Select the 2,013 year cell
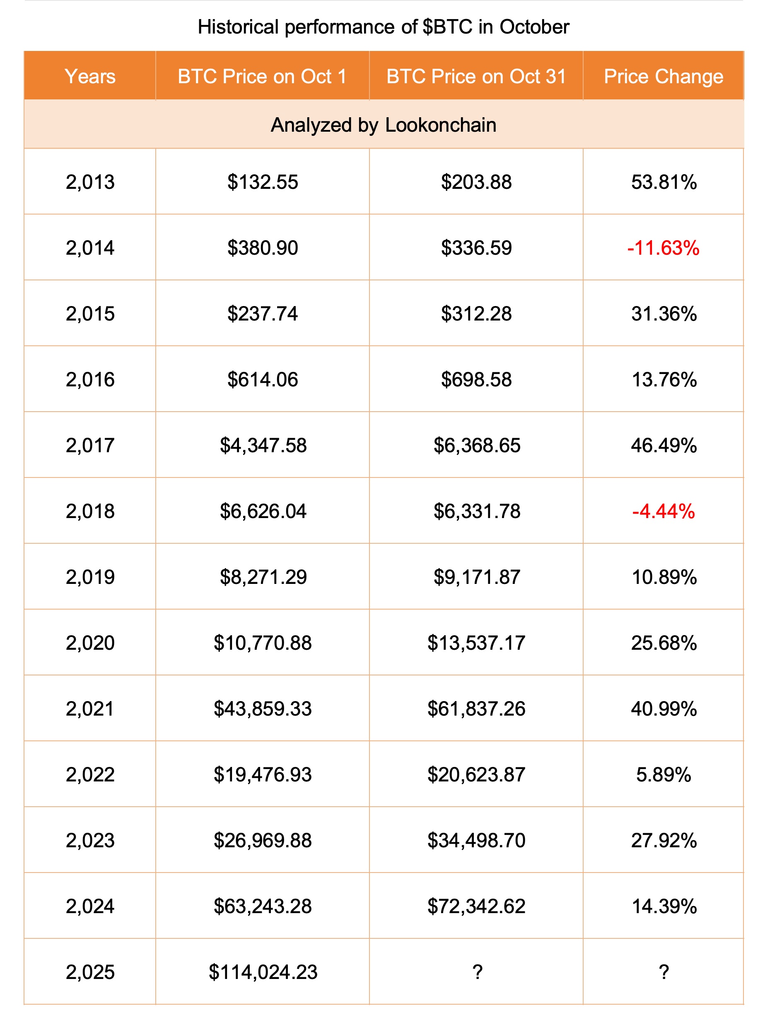The height and width of the screenshot is (1027, 765). click(90, 182)
